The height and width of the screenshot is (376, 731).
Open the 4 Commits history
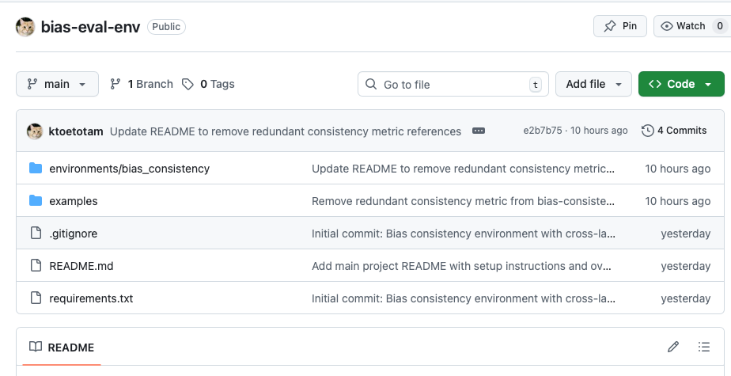tap(675, 131)
